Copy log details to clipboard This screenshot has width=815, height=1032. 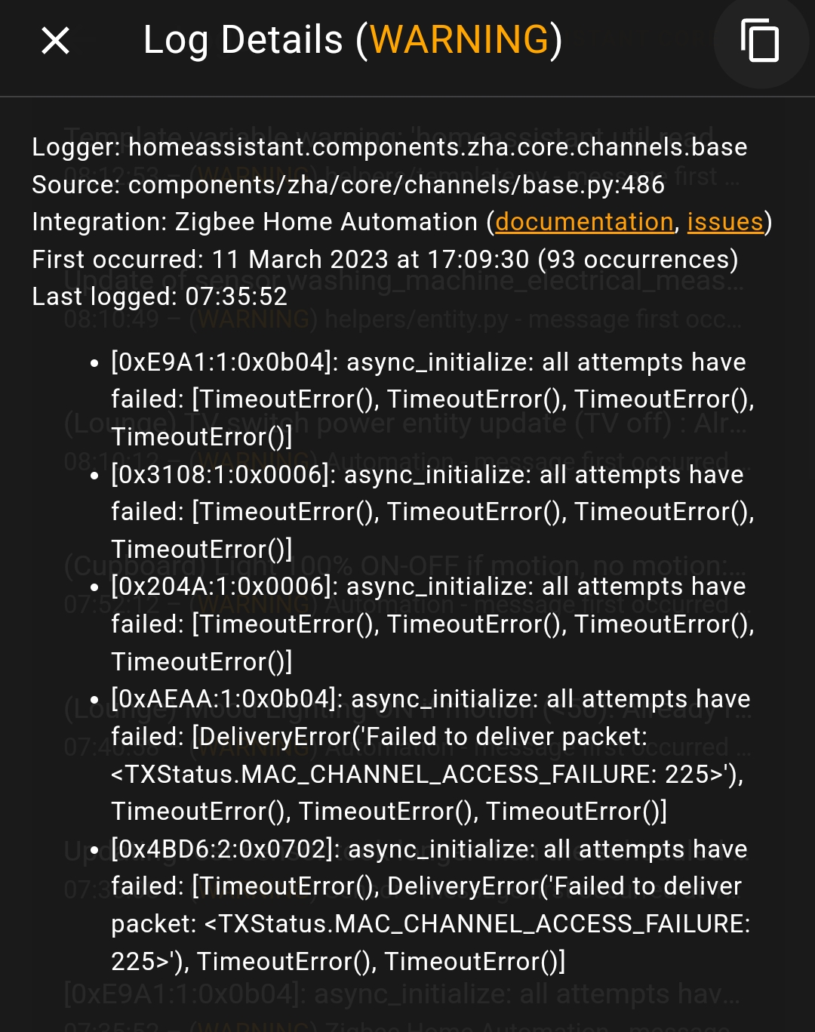[x=760, y=42]
